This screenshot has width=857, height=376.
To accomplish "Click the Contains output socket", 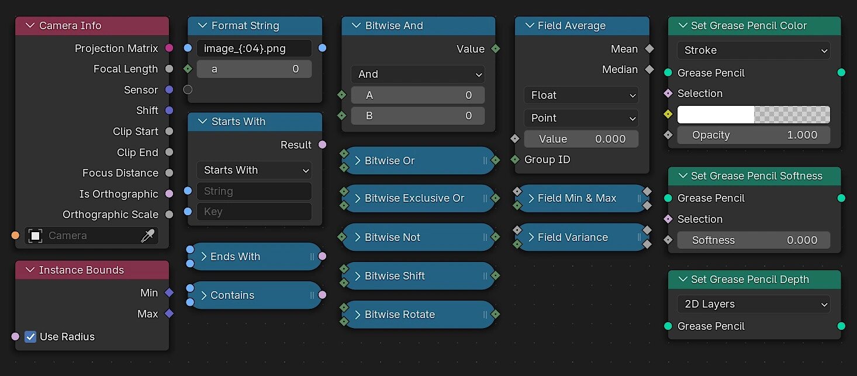I will [x=323, y=295].
